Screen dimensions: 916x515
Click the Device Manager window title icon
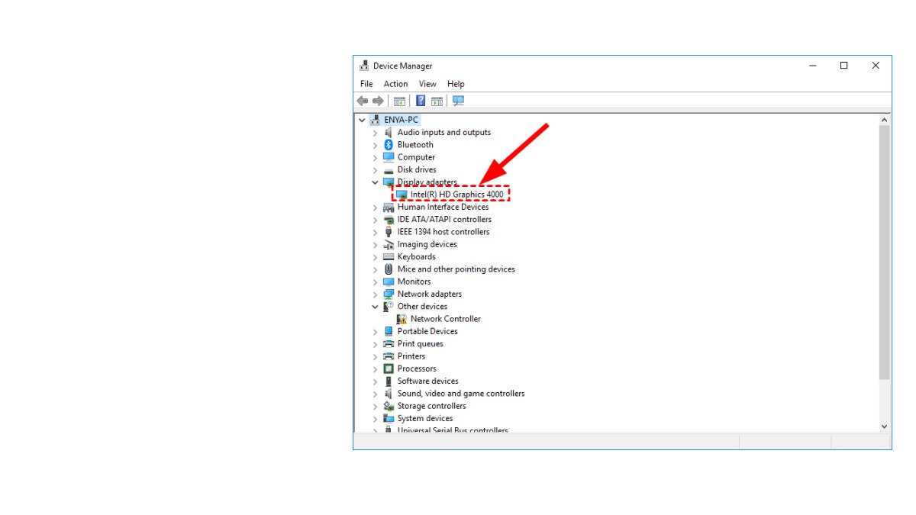pos(364,66)
